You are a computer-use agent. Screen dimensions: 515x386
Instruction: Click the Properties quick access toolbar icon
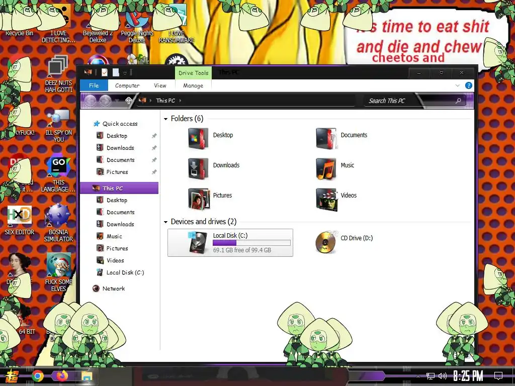[x=105, y=72]
